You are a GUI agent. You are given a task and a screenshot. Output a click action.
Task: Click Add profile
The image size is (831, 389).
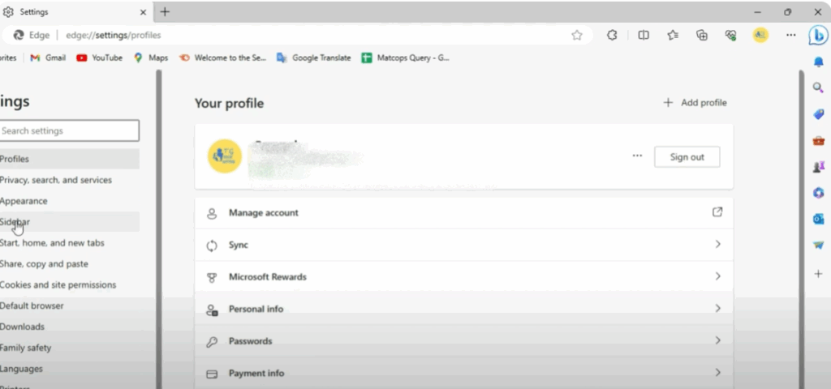click(695, 103)
